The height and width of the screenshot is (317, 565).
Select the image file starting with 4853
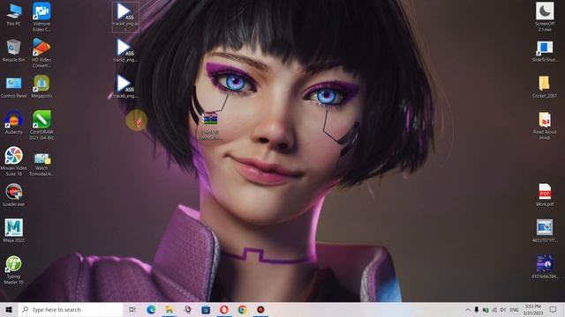(545, 231)
